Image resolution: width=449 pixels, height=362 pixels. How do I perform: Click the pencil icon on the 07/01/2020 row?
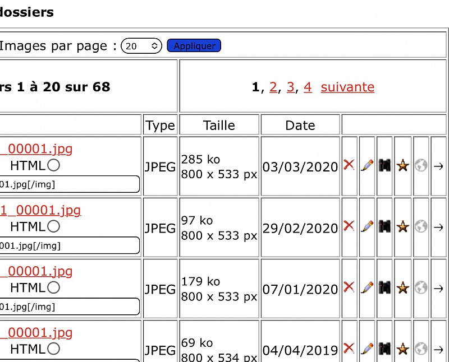click(x=367, y=288)
